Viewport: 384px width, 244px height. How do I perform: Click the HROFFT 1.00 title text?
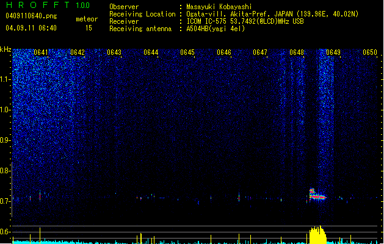[48, 5]
